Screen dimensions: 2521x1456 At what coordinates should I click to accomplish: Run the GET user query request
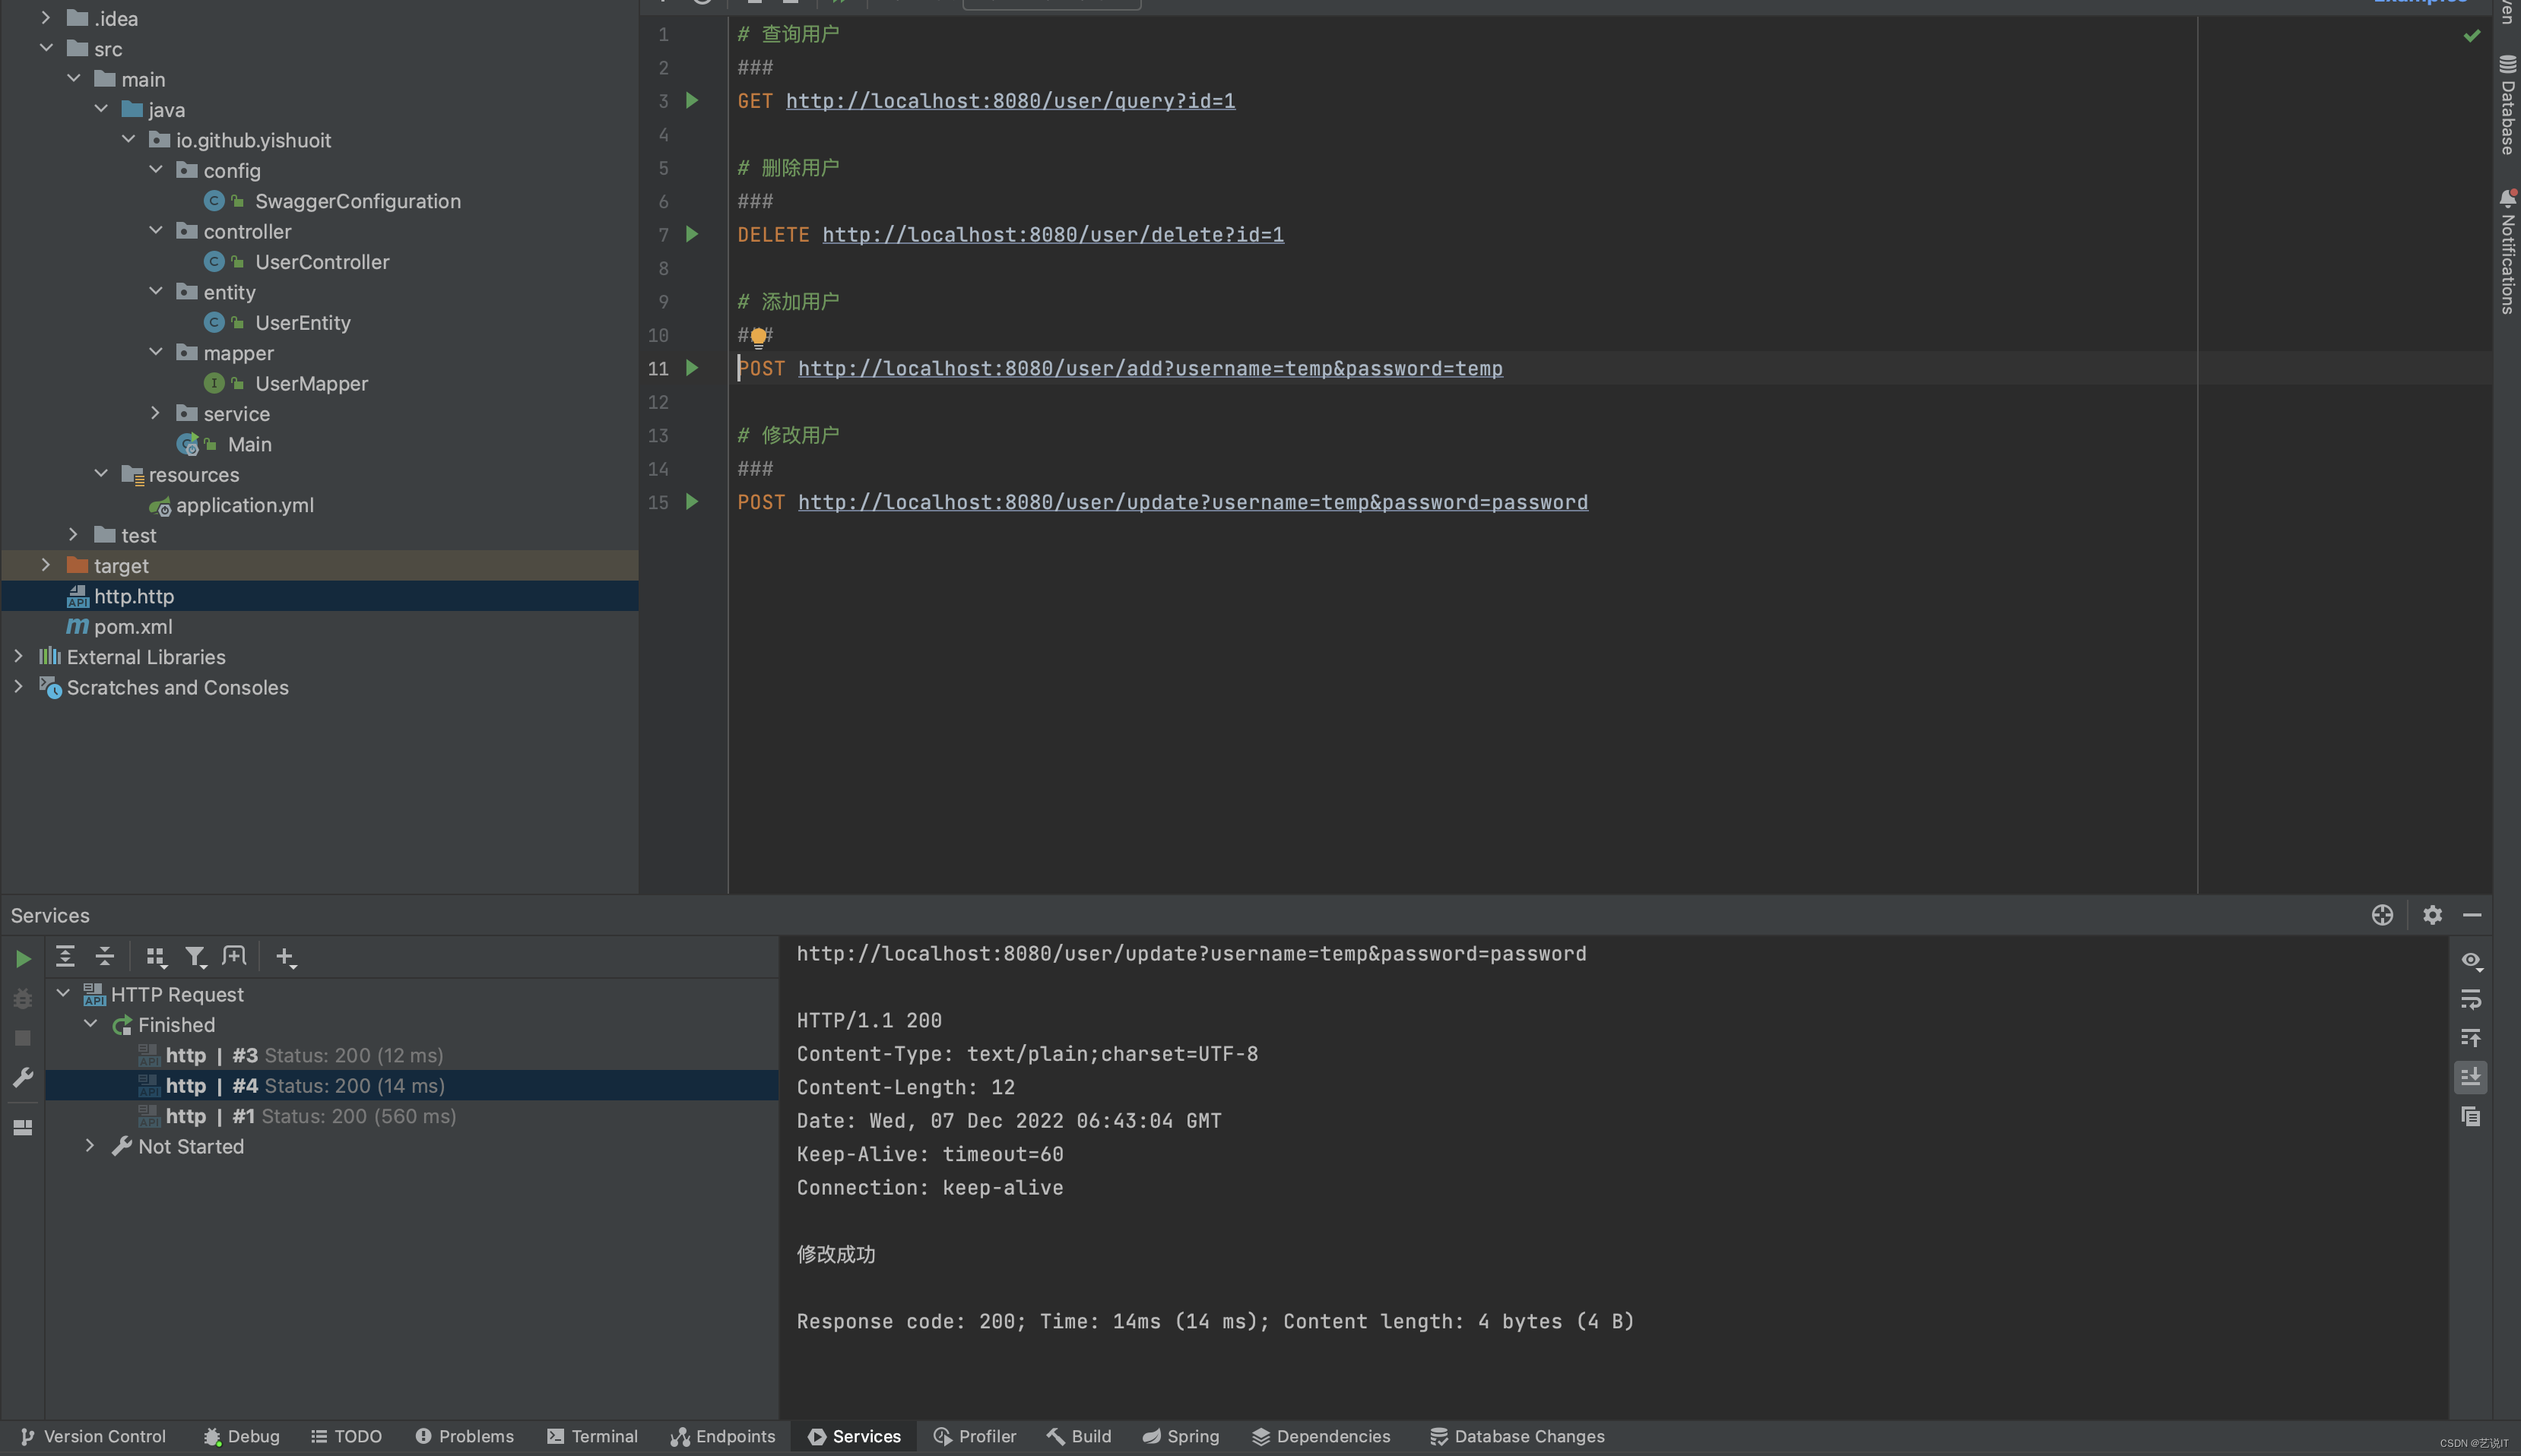tap(691, 100)
